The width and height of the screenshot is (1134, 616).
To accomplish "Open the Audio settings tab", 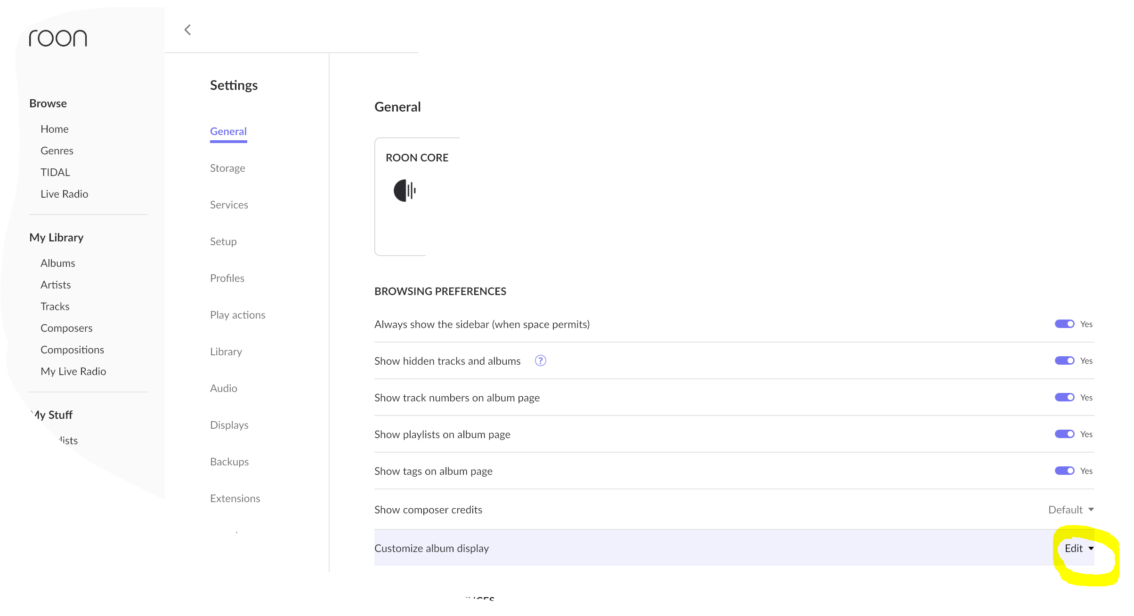I will click(x=224, y=389).
